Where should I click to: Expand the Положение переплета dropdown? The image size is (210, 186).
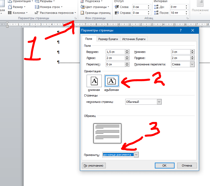tap(192, 64)
